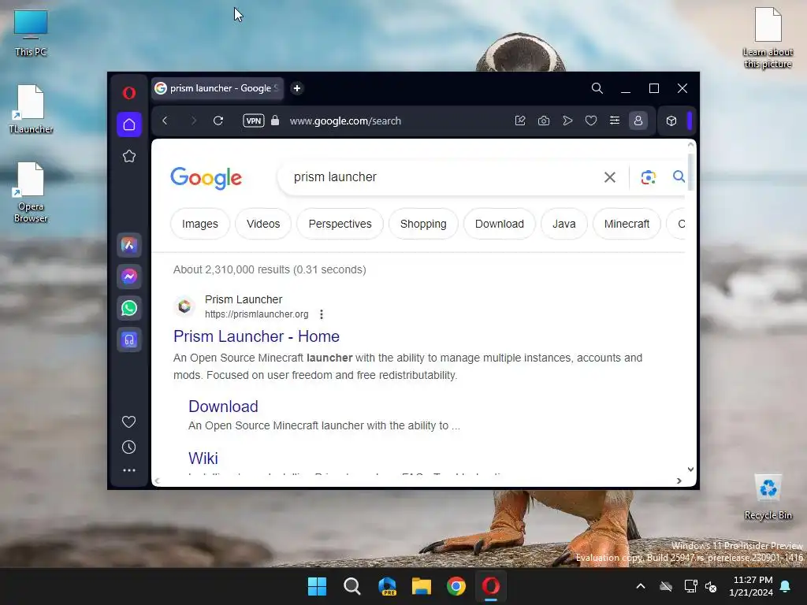Click the Google logo

[206, 178]
